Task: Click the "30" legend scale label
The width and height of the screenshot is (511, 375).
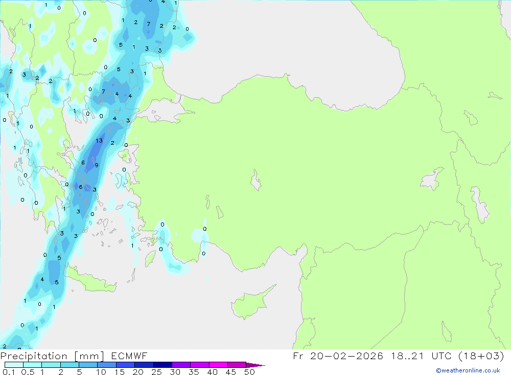Action: (x=175, y=372)
